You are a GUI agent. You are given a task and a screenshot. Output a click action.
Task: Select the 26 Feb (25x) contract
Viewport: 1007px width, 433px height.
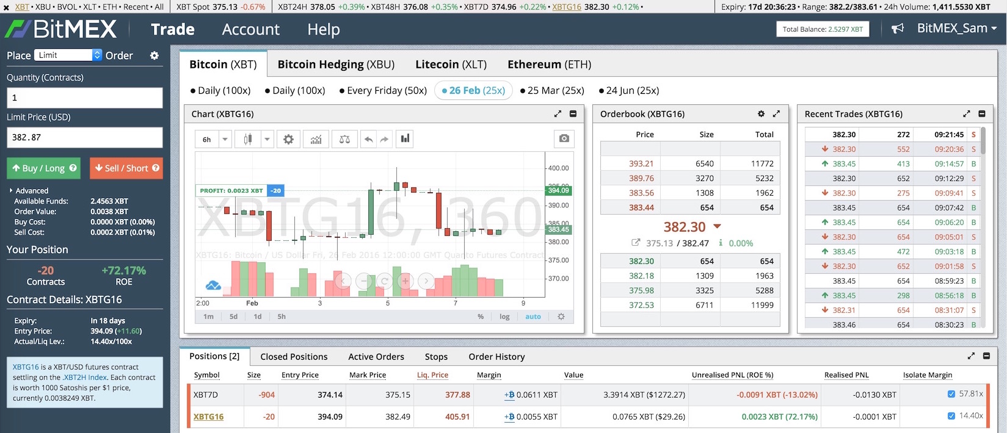click(x=473, y=90)
